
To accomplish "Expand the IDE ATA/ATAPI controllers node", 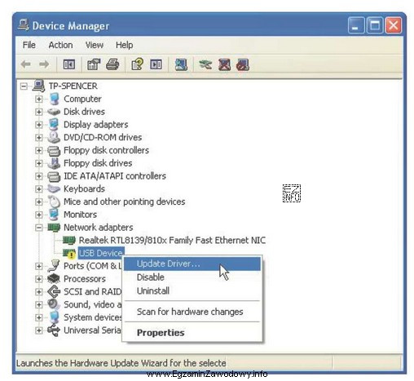I will 39,176.
